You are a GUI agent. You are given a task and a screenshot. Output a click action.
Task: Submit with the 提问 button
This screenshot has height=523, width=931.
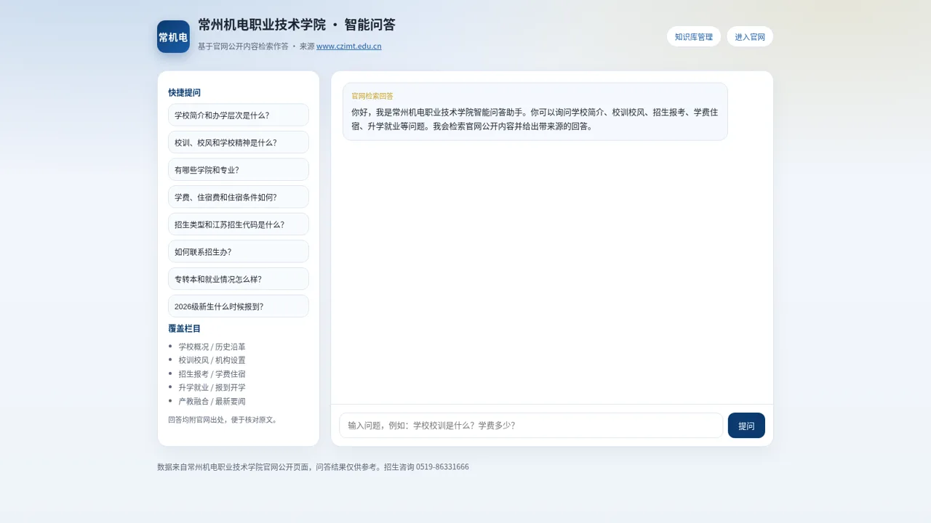point(746,426)
